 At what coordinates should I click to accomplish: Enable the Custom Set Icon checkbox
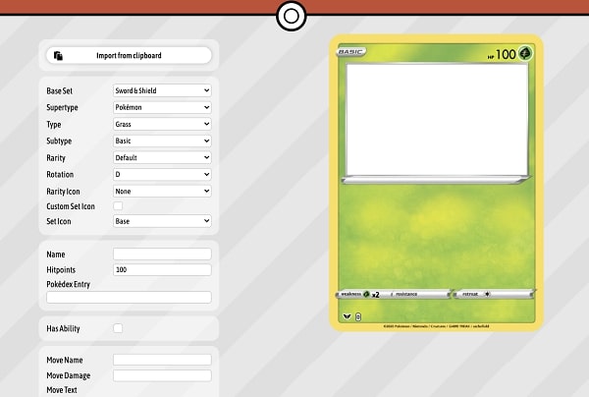[x=118, y=206]
